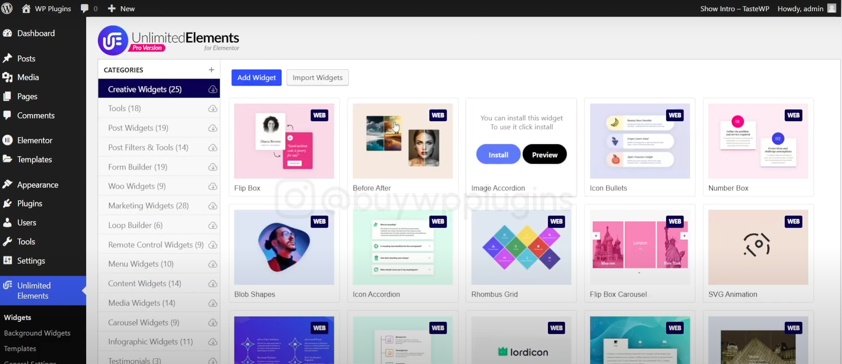Open Elementor in the sidebar menu
This screenshot has height=364, width=842.
coord(35,140)
